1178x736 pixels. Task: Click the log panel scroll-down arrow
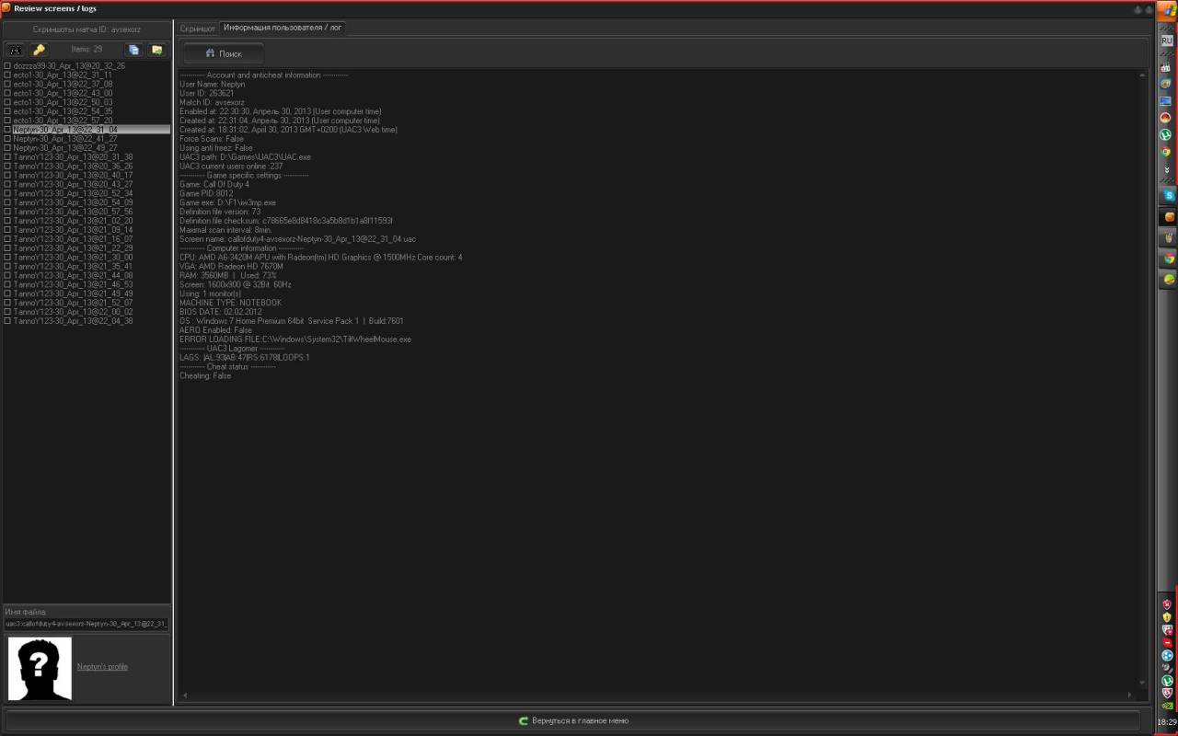pyautogui.click(x=1143, y=684)
